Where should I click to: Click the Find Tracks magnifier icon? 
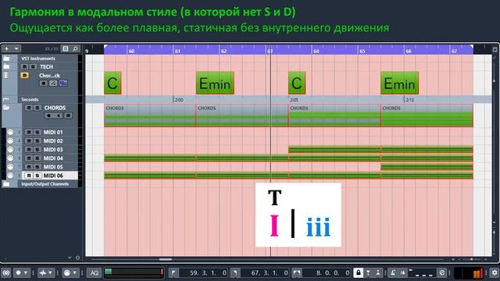(x=75, y=48)
